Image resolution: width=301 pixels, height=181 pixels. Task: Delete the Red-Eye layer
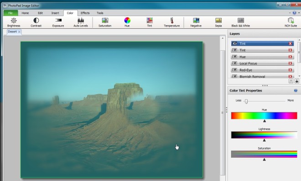point(290,70)
